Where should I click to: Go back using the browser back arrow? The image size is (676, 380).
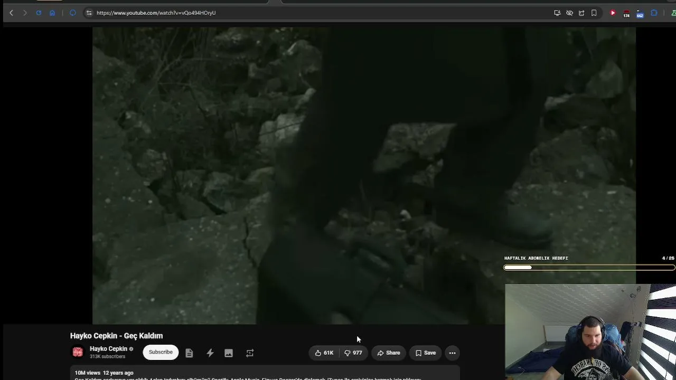coord(11,13)
